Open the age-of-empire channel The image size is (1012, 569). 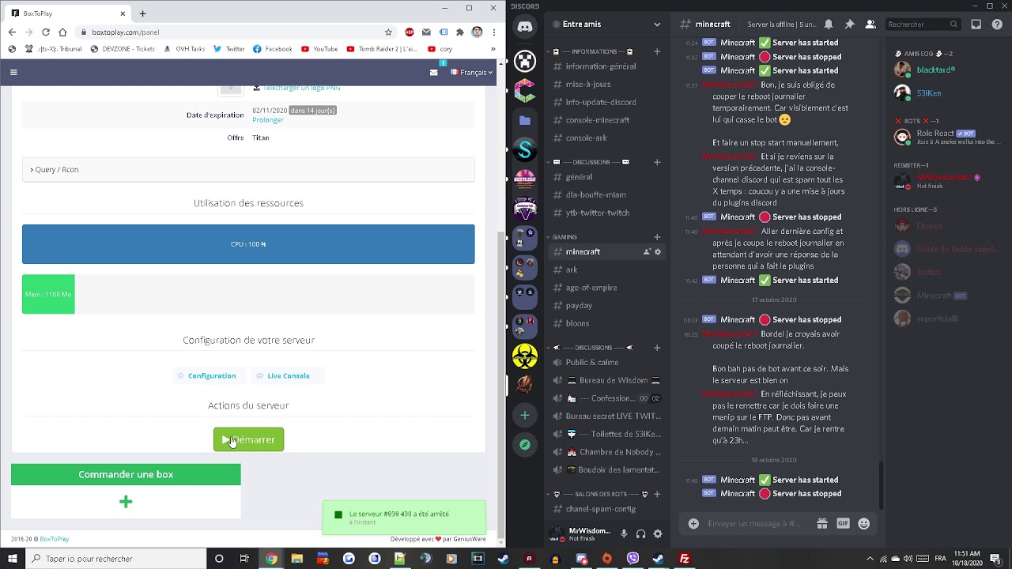click(606, 288)
